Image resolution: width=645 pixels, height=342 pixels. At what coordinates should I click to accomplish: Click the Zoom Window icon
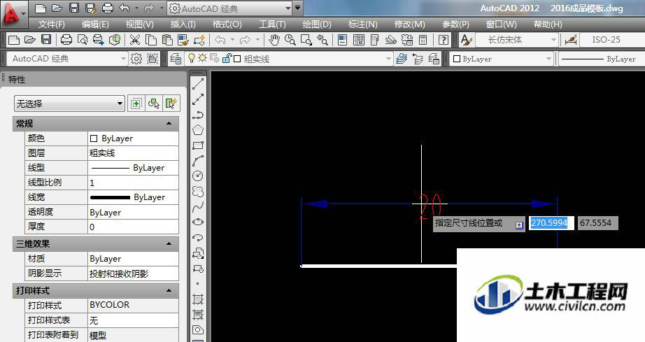point(306,40)
